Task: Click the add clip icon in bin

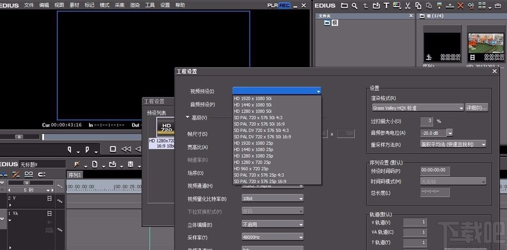Action: coord(376,6)
